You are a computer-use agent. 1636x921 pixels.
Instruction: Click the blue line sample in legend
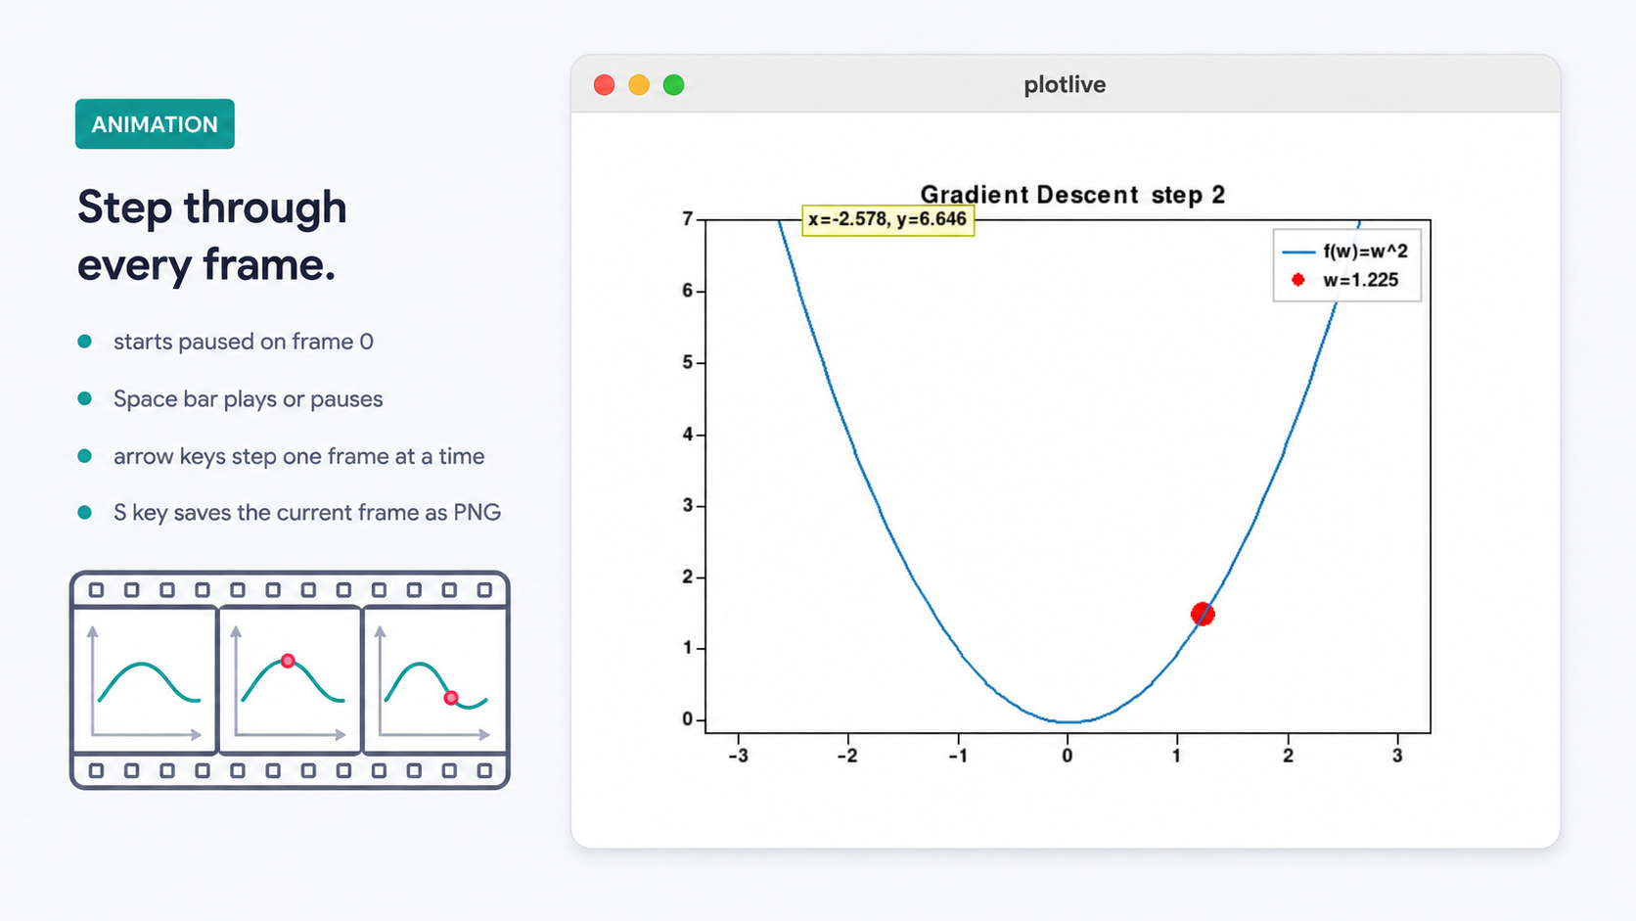tap(1298, 252)
